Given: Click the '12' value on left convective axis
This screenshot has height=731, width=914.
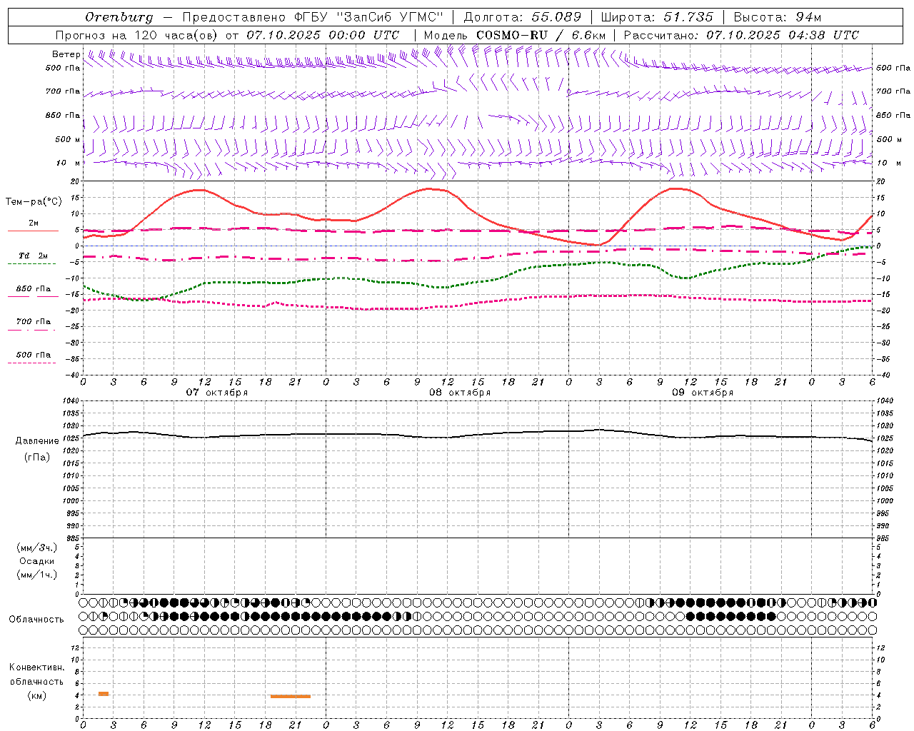Looking at the screenshot, I should tap(76, 647).
